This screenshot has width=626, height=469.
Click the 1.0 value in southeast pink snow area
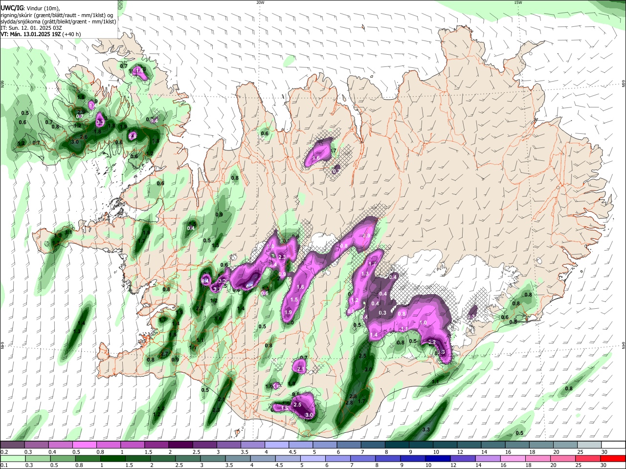pos(424,323)
